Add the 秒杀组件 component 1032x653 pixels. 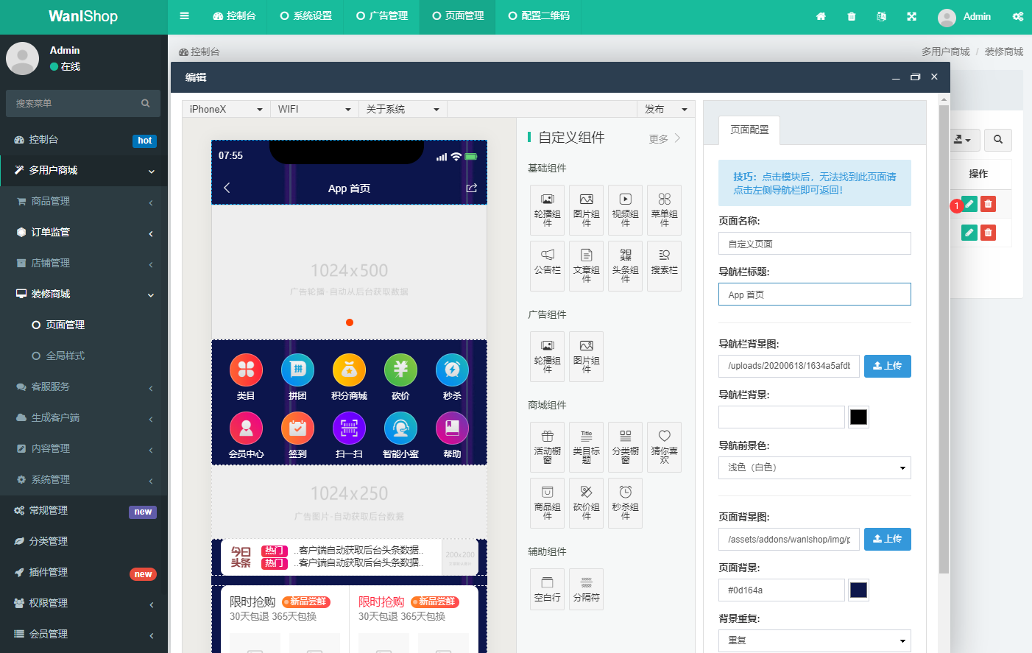pos(625,503)
